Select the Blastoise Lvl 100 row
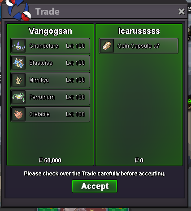191x211 pixels. tap(50, 63)
